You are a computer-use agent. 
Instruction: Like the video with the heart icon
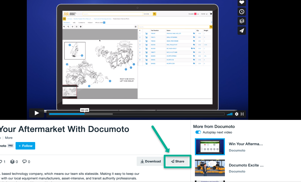click(x=242, y=3)
